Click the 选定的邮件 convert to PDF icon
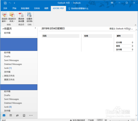 coord(4,15)
